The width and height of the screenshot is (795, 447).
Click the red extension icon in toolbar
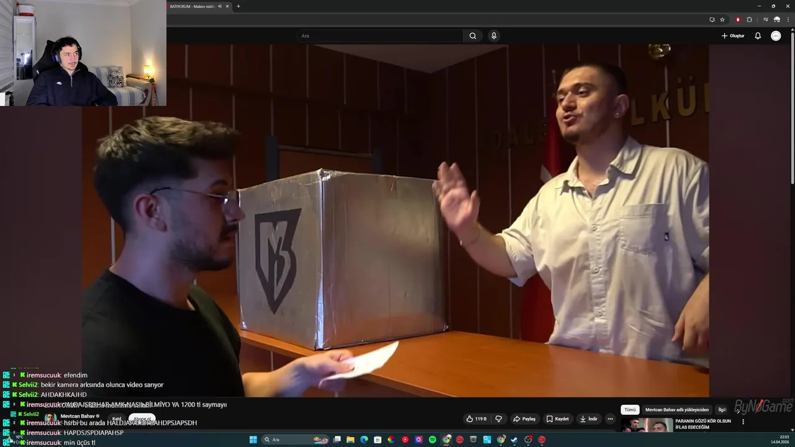[x=738, y=19]
